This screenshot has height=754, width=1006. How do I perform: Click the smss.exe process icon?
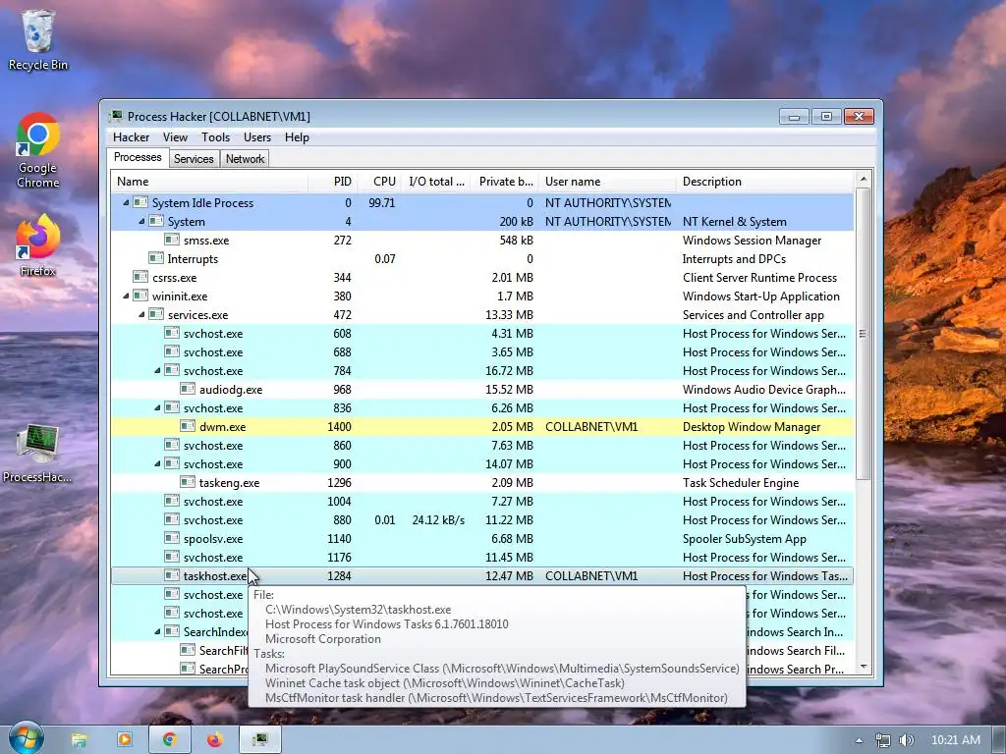pos(171,240)
